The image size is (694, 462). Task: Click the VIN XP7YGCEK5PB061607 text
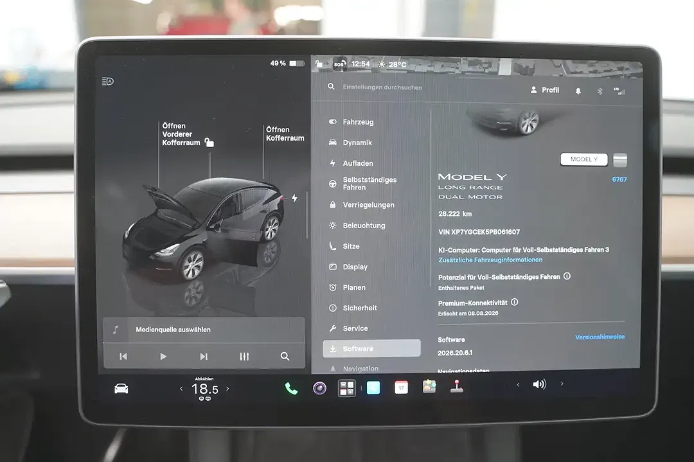[x=479, y=232]
